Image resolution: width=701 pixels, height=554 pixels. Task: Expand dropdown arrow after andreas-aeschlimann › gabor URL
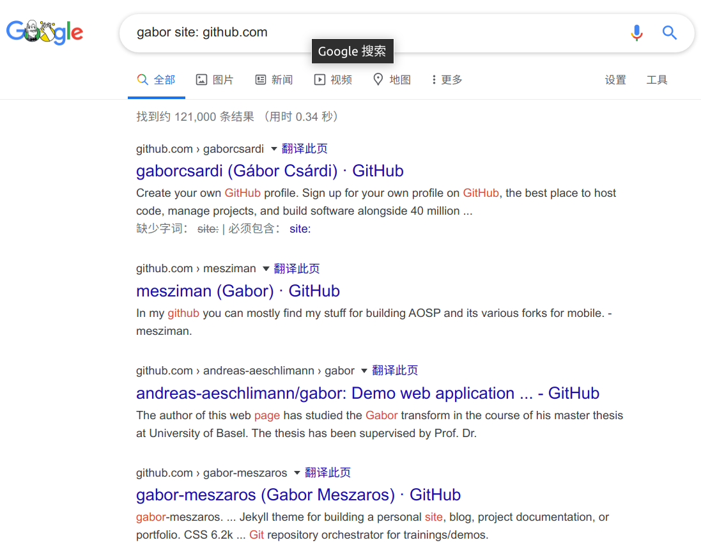pos(364,371)
